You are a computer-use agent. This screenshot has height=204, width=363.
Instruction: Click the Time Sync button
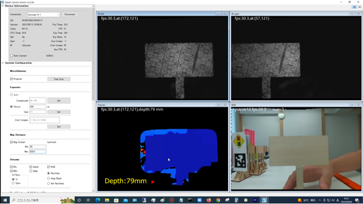[x=59, y=79]
